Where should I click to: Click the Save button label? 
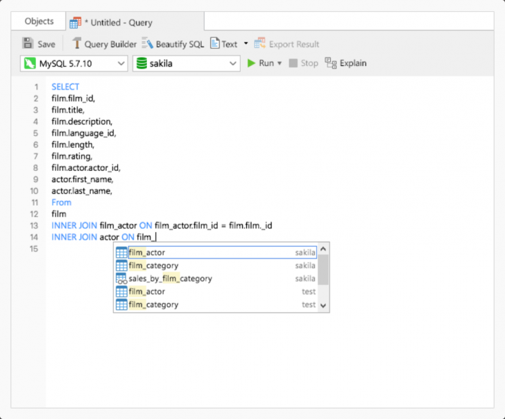[46, 44]
